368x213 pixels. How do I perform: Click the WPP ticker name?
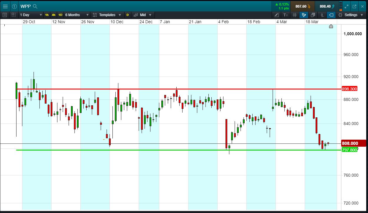[x=26, y=6]
